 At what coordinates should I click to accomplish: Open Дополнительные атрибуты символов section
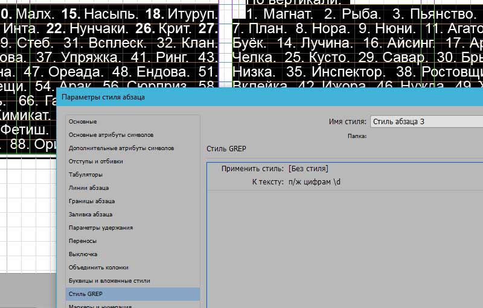[x=121, y=148]
